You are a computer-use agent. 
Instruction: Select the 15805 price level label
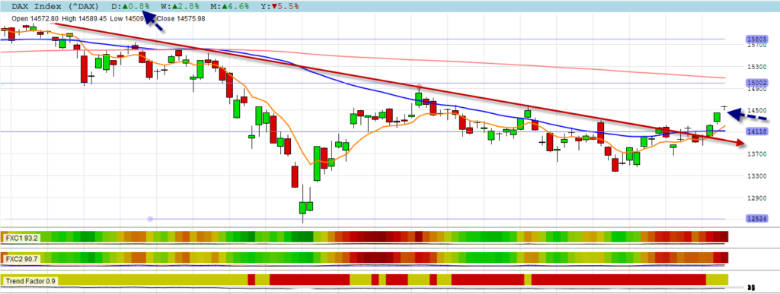(x=757, y=39)
